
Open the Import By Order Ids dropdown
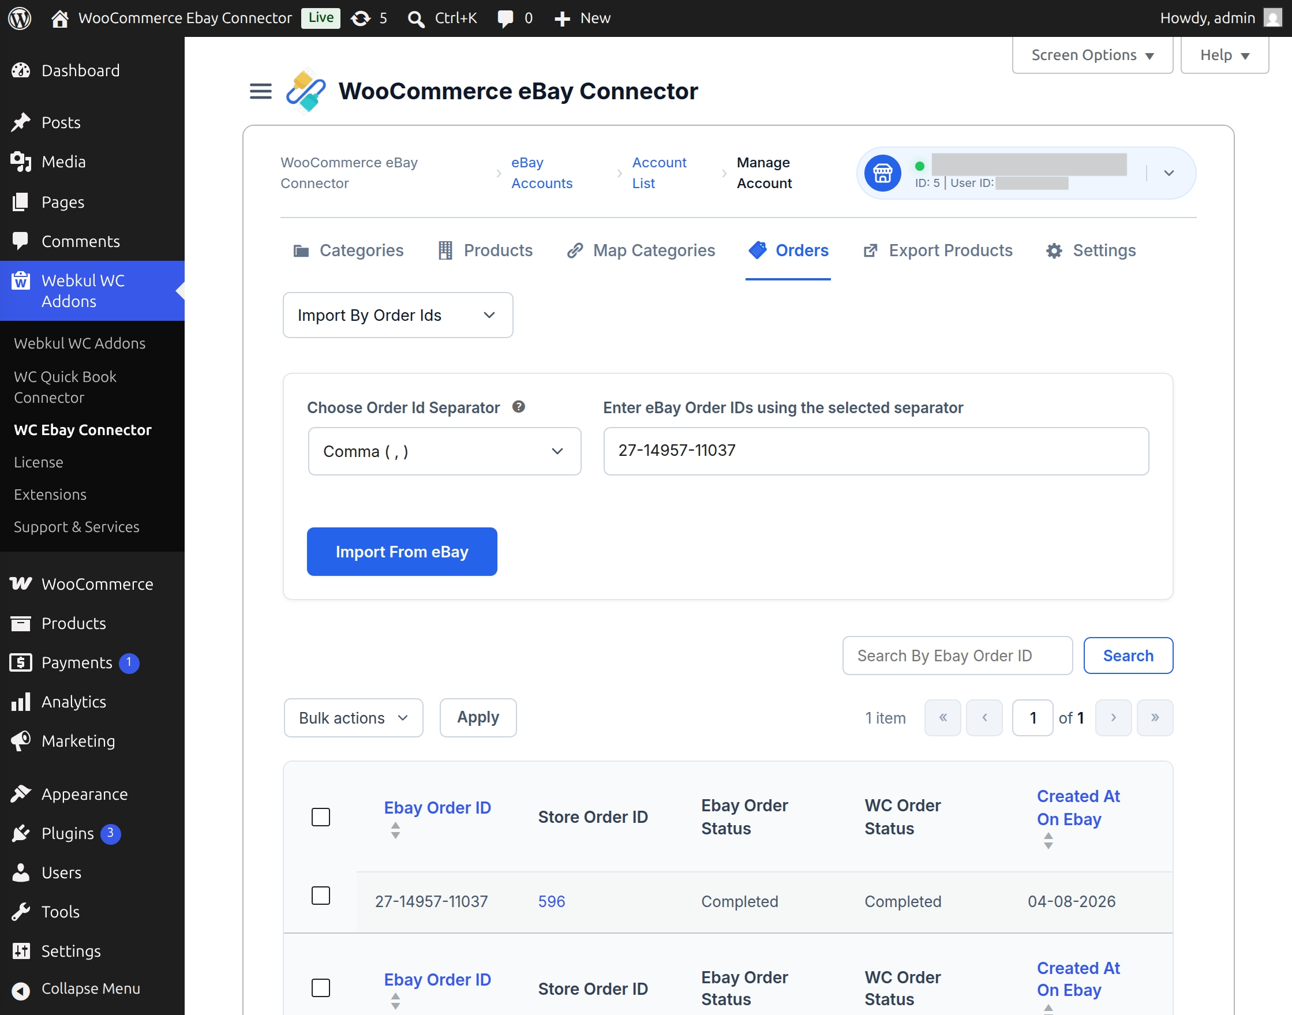398,315
